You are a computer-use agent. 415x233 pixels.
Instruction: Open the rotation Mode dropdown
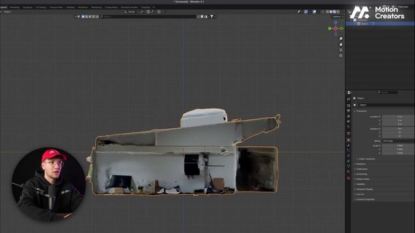tap(398, 141)
